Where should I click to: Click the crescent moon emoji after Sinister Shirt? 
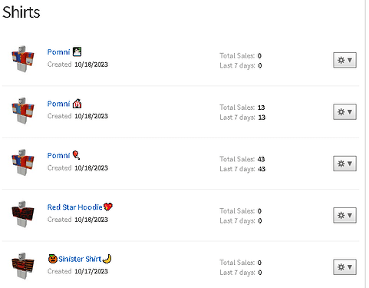[107, 259]
